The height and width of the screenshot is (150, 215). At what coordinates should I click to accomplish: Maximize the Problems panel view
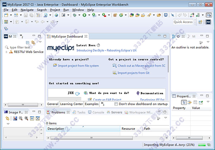tap(165, 112)
